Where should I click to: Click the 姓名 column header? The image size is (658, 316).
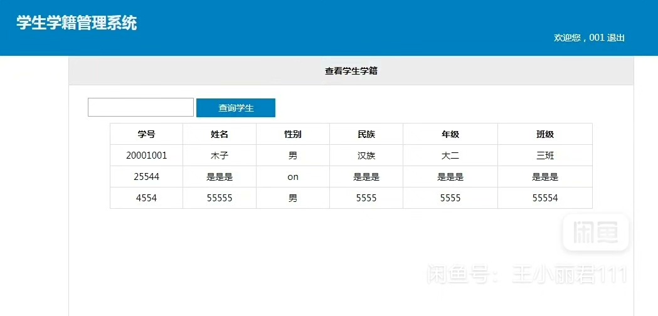tap(220, 134)
